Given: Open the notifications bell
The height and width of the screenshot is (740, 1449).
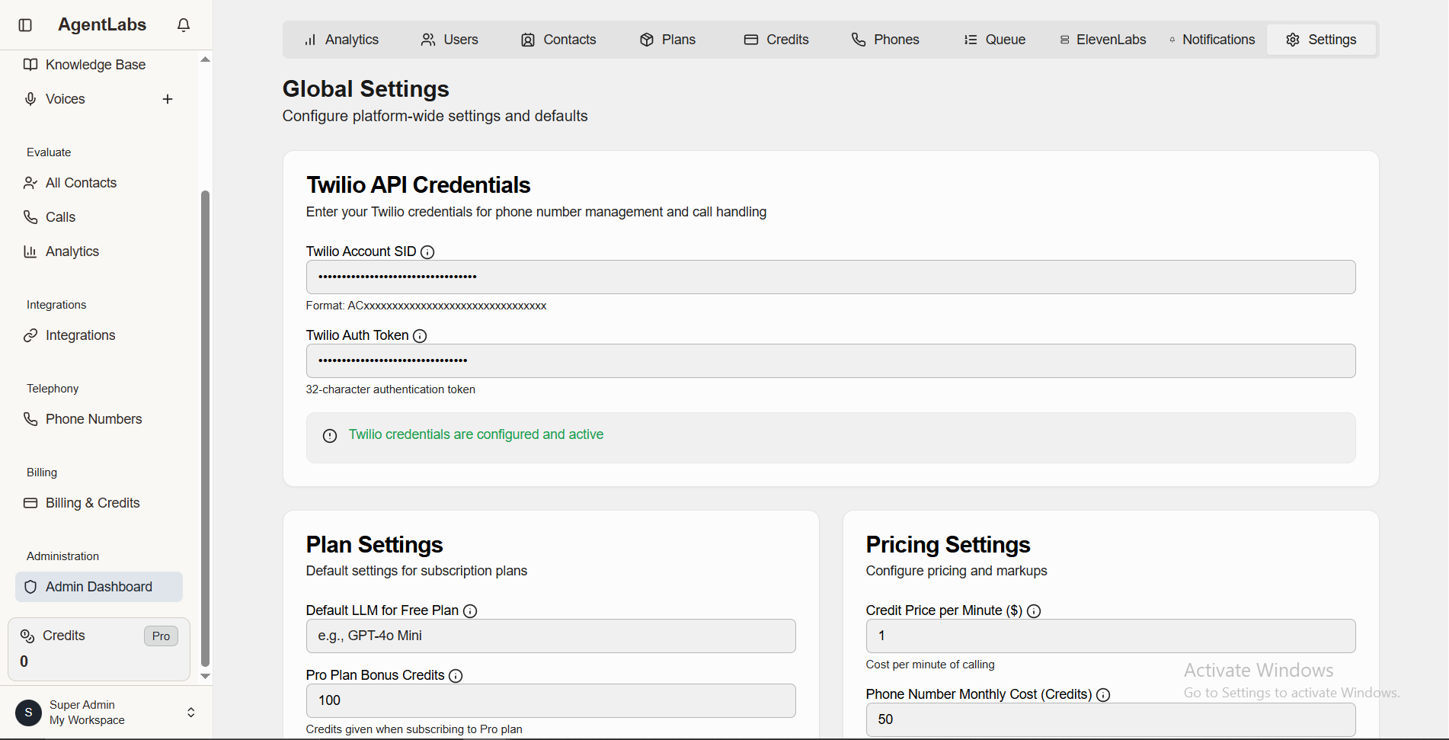Looking at the screenshot, I should pyautogui.click(x=184, y=25).
